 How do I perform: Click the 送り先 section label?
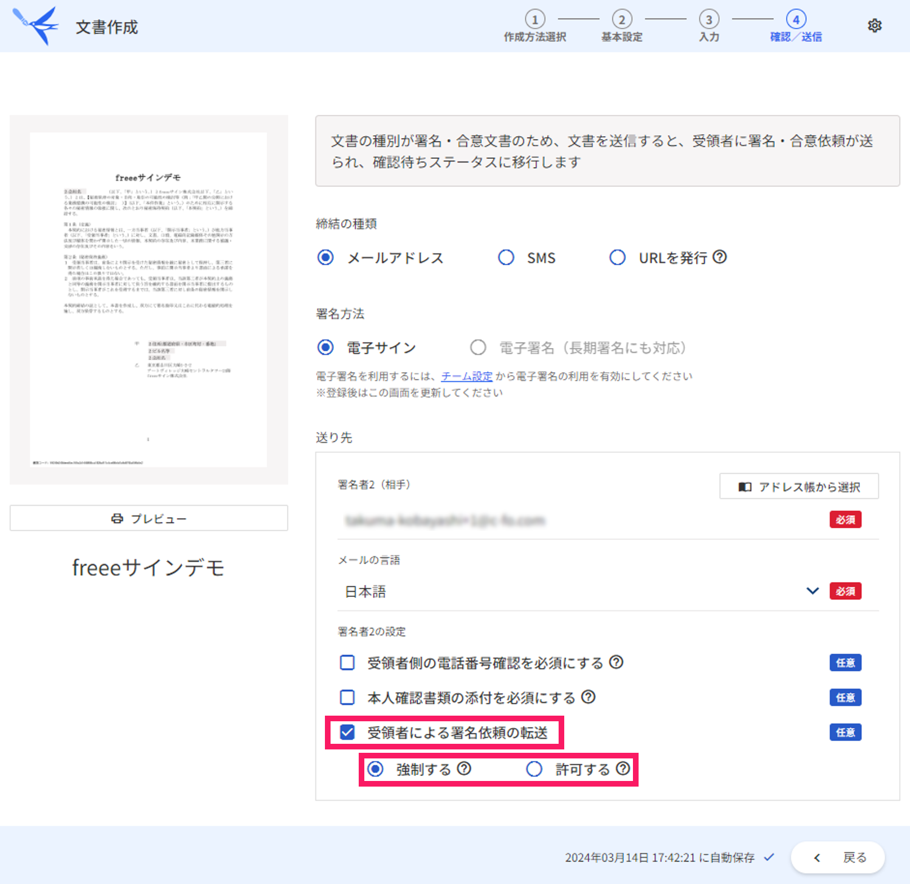pyautogui.click(x=334, y=437)
